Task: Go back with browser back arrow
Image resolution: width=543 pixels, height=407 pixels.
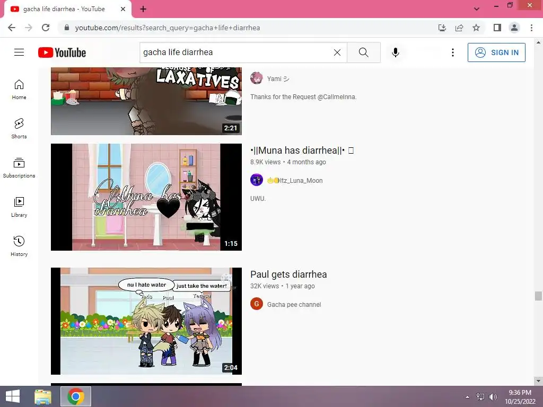Action: click(12, 28)
